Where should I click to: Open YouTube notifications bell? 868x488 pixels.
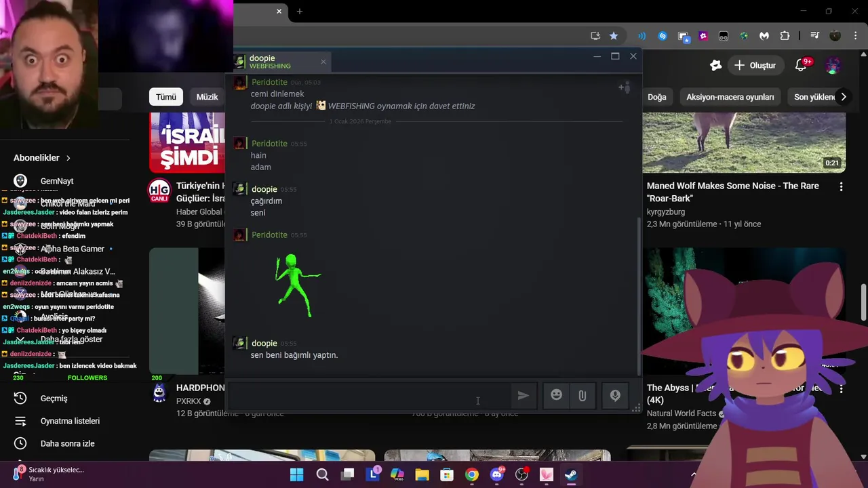click(802, 65)
